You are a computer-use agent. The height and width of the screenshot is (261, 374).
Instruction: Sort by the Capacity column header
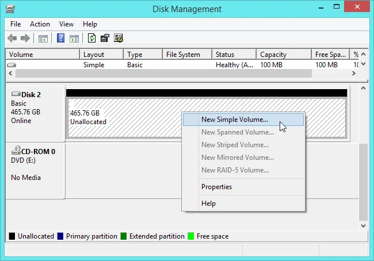[x=284, y=55]
